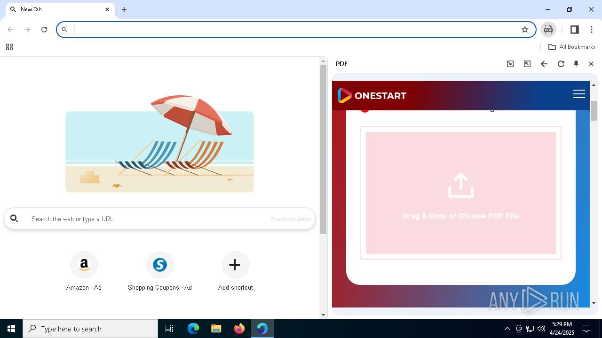602x338 pixels.
Task: Click the Add shortcut plus tile
Action: pyautogui.click(x=235, y=271)
